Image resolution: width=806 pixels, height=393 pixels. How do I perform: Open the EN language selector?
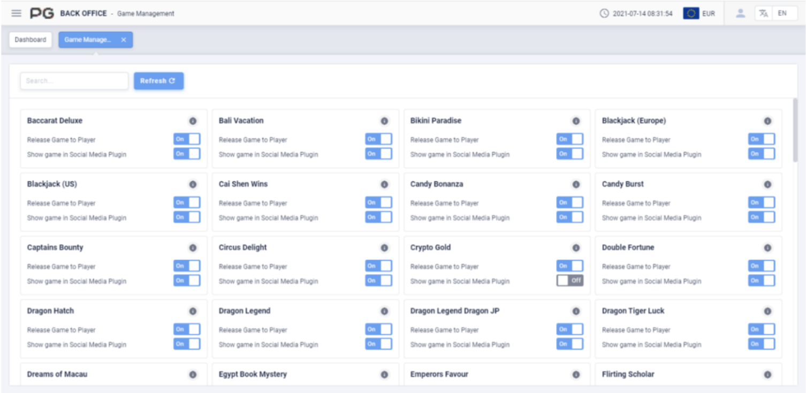[782, 13]
